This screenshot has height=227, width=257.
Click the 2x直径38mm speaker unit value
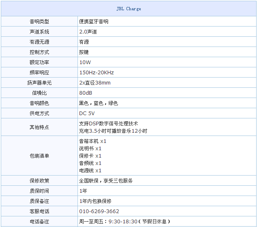tap(95, 83)
